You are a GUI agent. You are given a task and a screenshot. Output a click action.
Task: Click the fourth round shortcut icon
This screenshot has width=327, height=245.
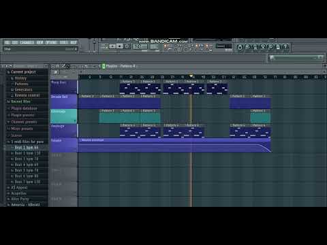[x=263, y=47]
